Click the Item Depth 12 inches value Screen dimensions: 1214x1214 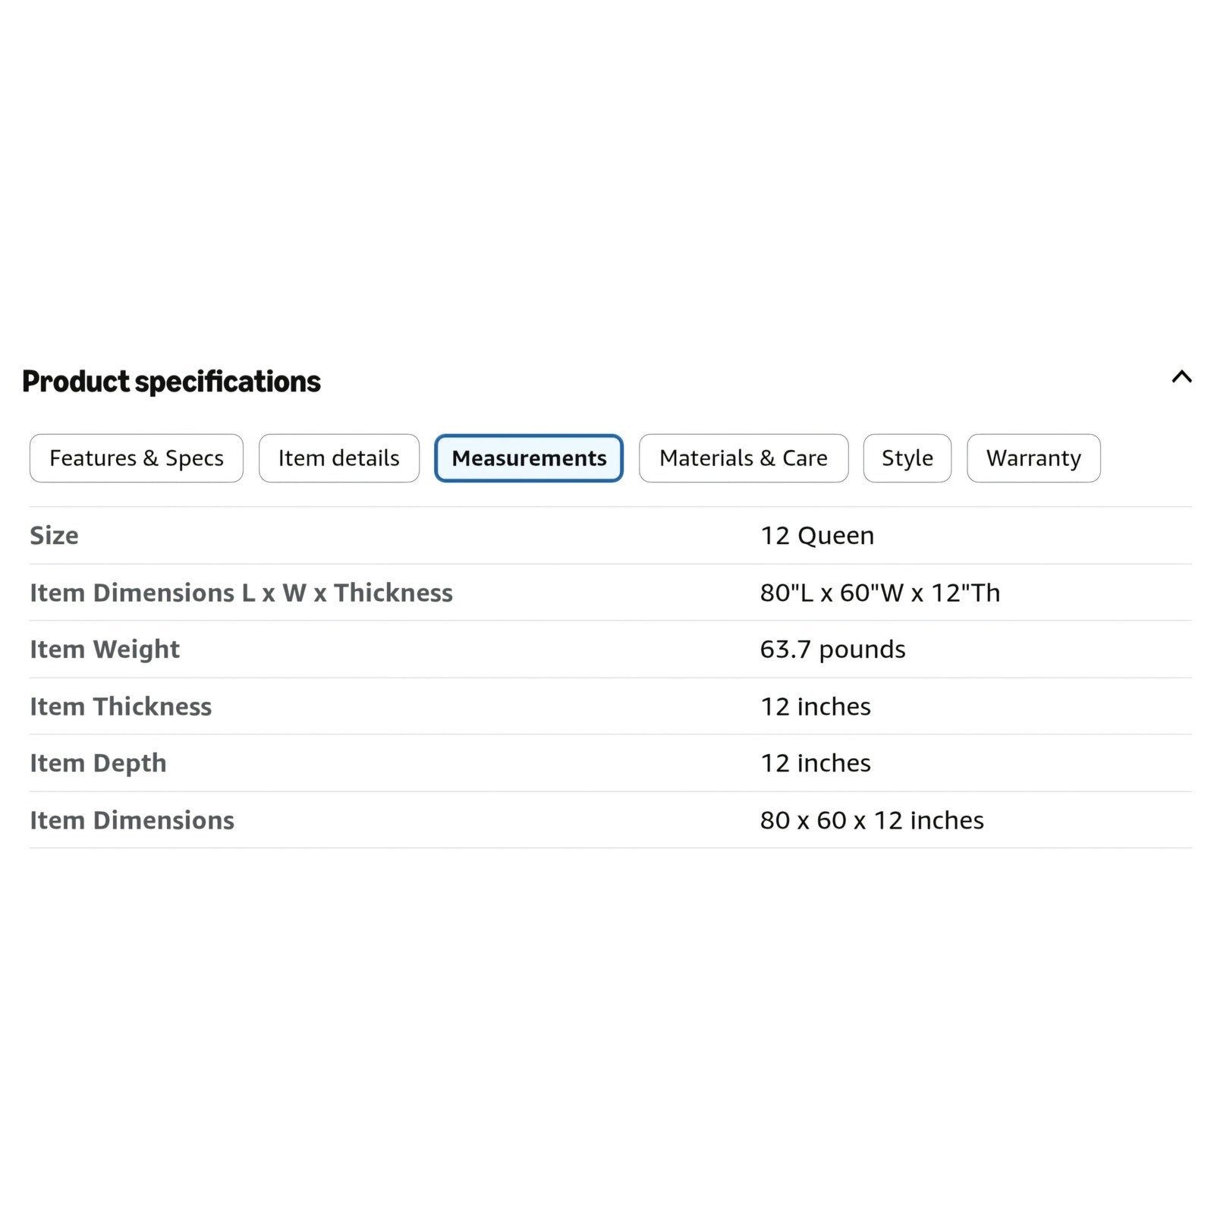[816, 763]
